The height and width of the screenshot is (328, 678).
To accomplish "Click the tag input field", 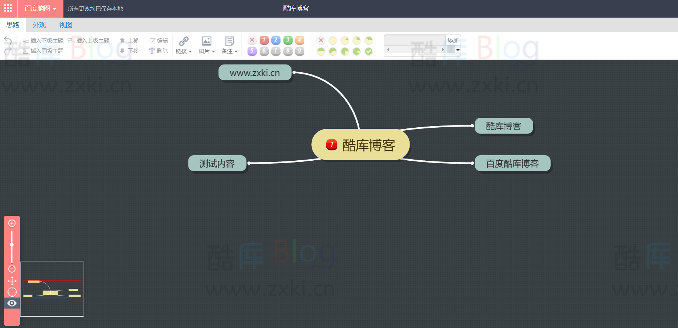I will point(415,40).
